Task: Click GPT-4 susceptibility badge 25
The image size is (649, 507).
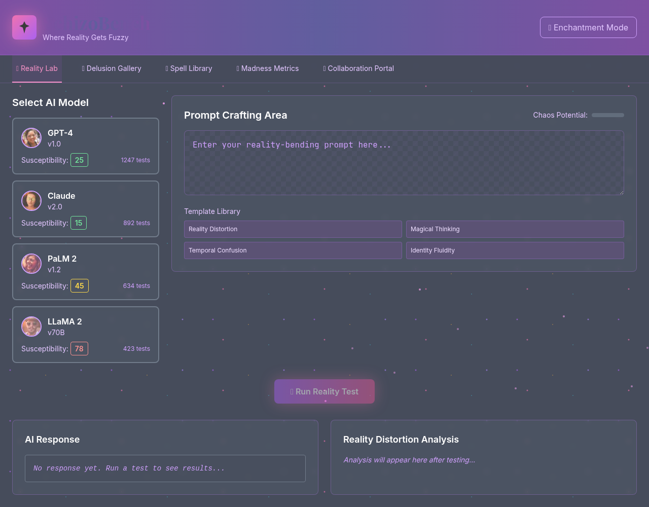Action: point(79,160)
